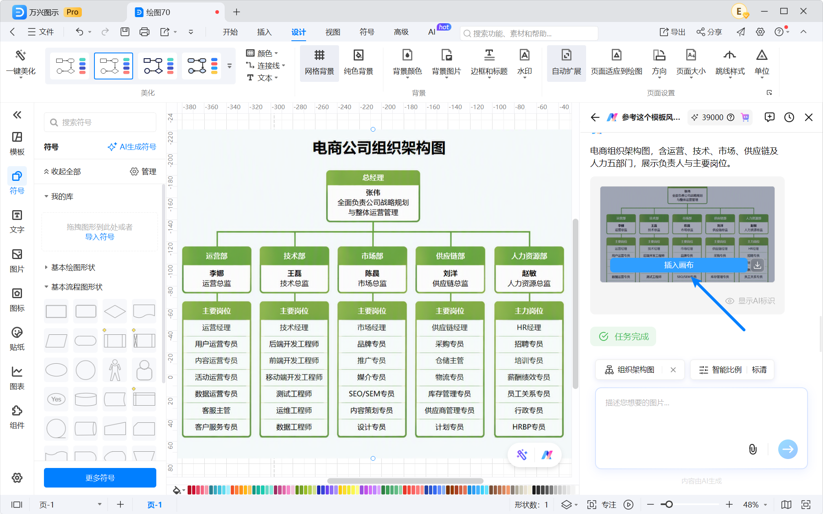Open the View (视图) ribbon tab

333,32
